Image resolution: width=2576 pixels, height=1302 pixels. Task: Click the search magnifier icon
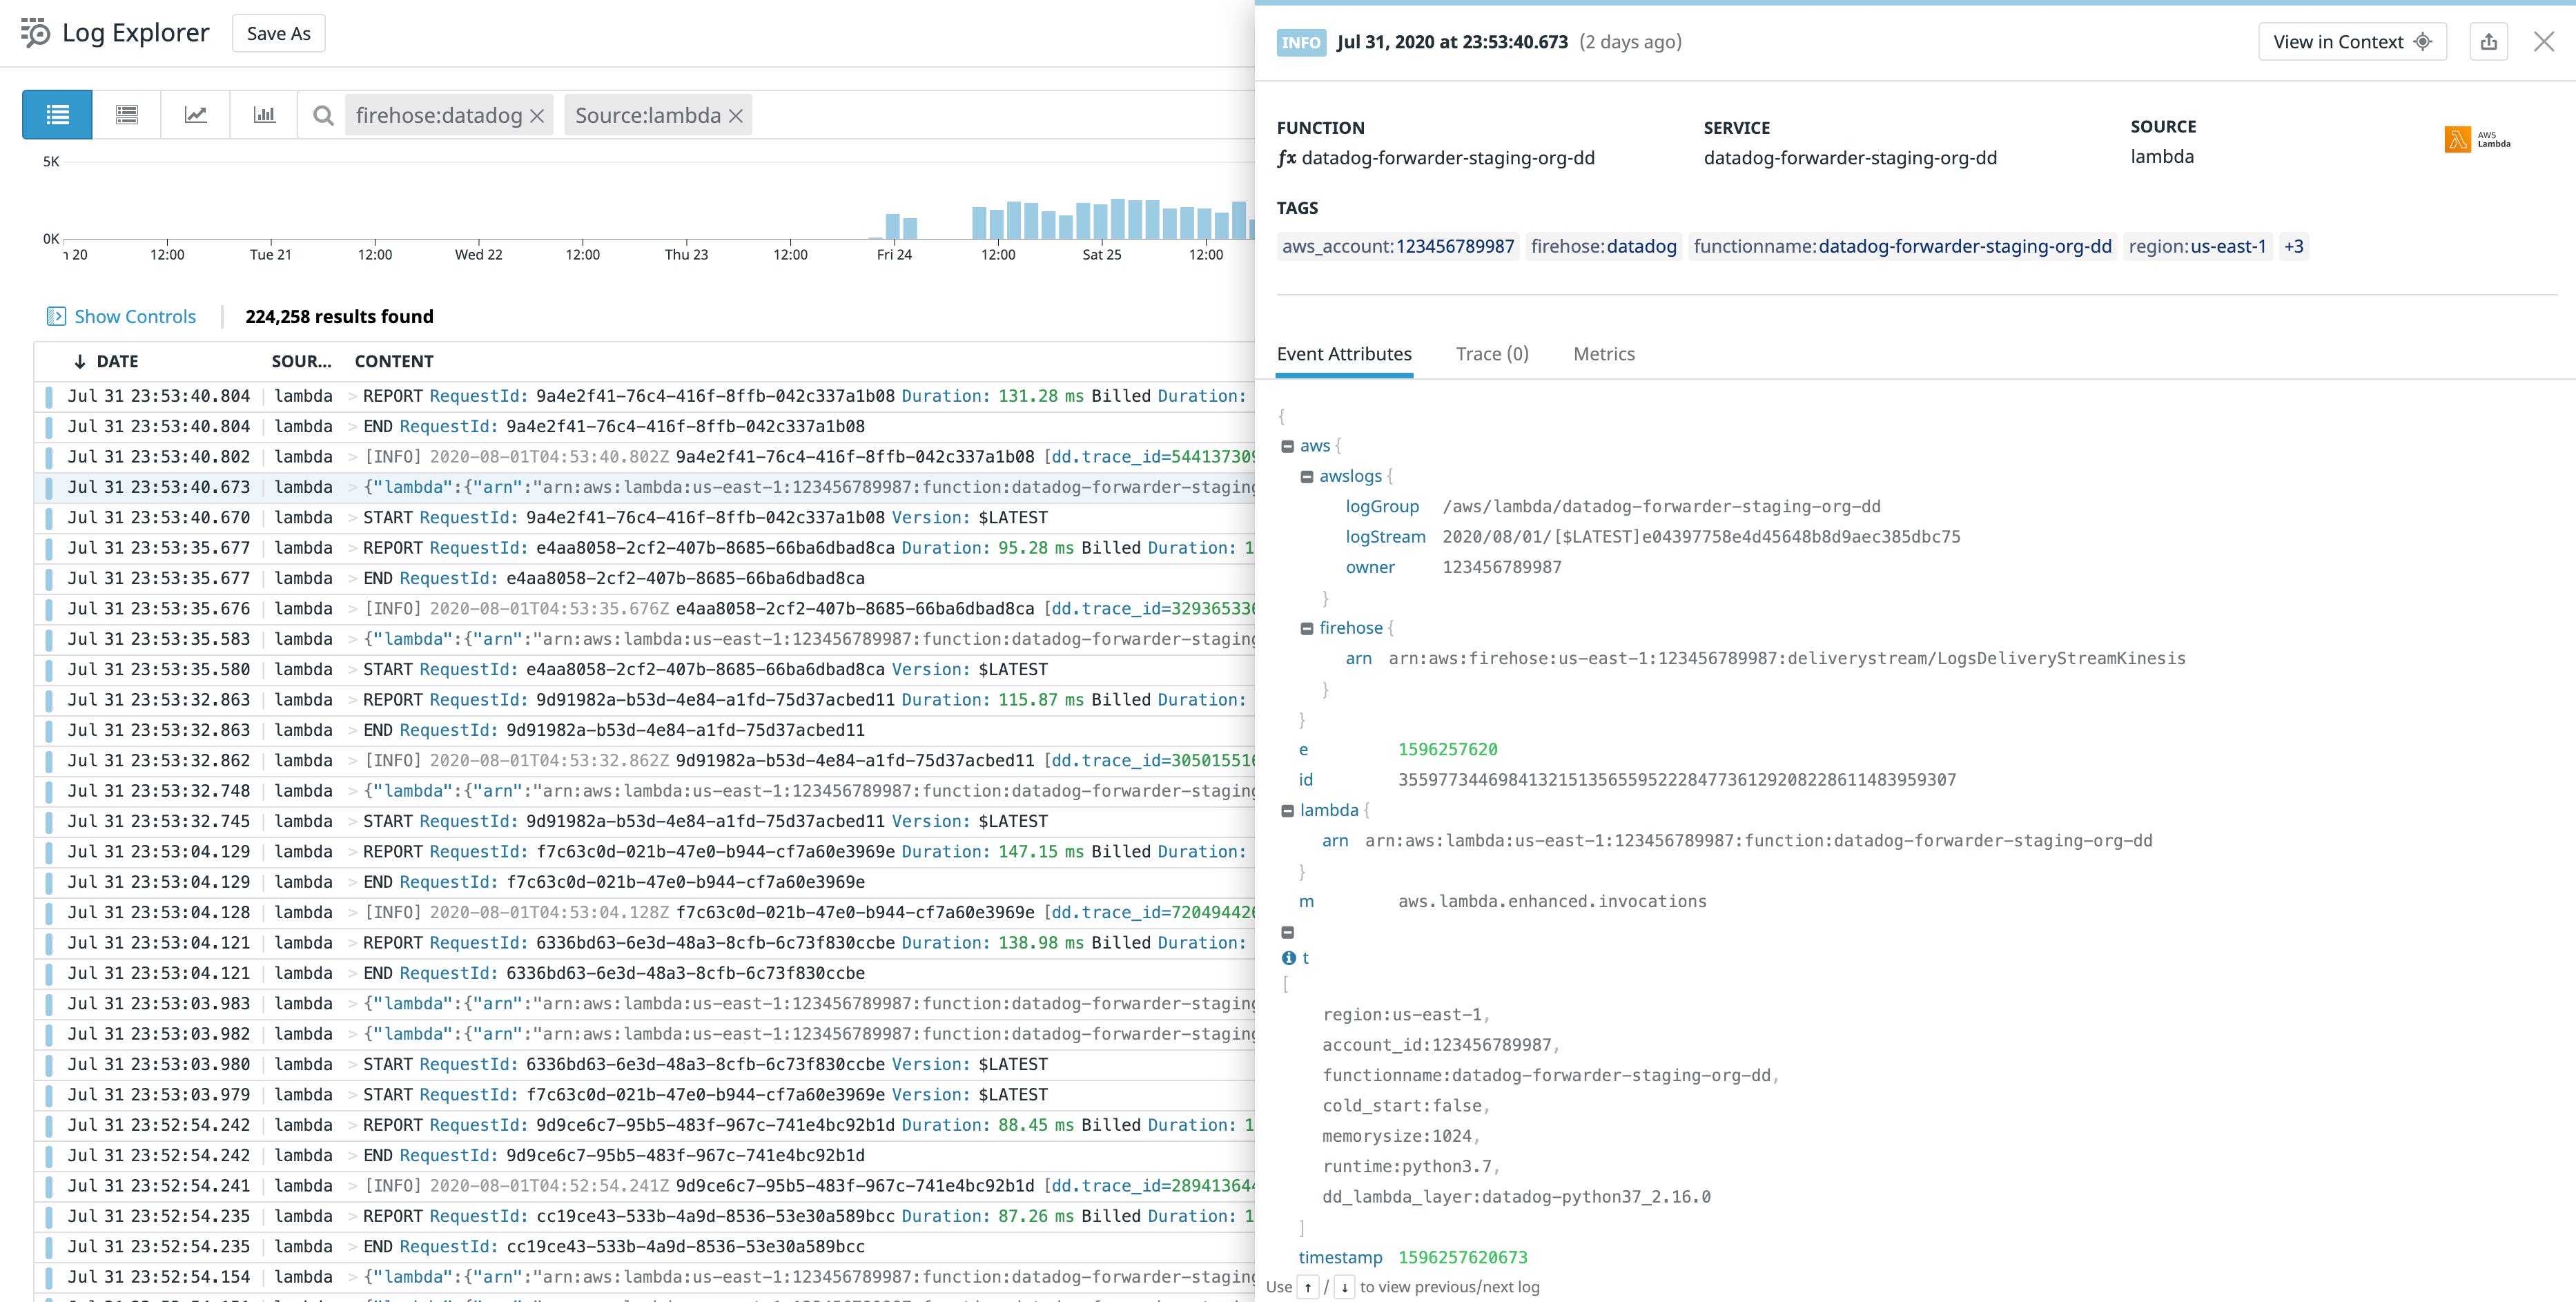(x=323, y=114)
